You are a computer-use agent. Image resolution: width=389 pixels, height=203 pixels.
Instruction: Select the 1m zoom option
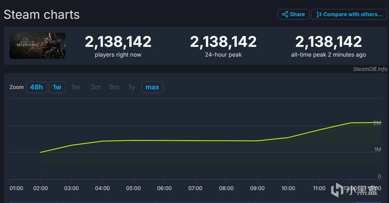pos(76,87)
